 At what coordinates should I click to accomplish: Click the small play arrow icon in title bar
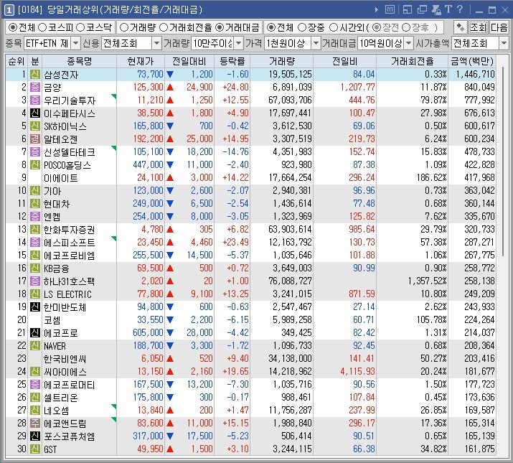click(x=377, y=10)
